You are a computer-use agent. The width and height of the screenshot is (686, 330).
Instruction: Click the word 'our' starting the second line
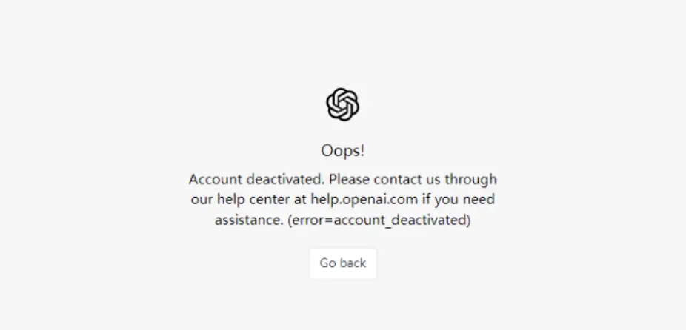pos(202,200)
